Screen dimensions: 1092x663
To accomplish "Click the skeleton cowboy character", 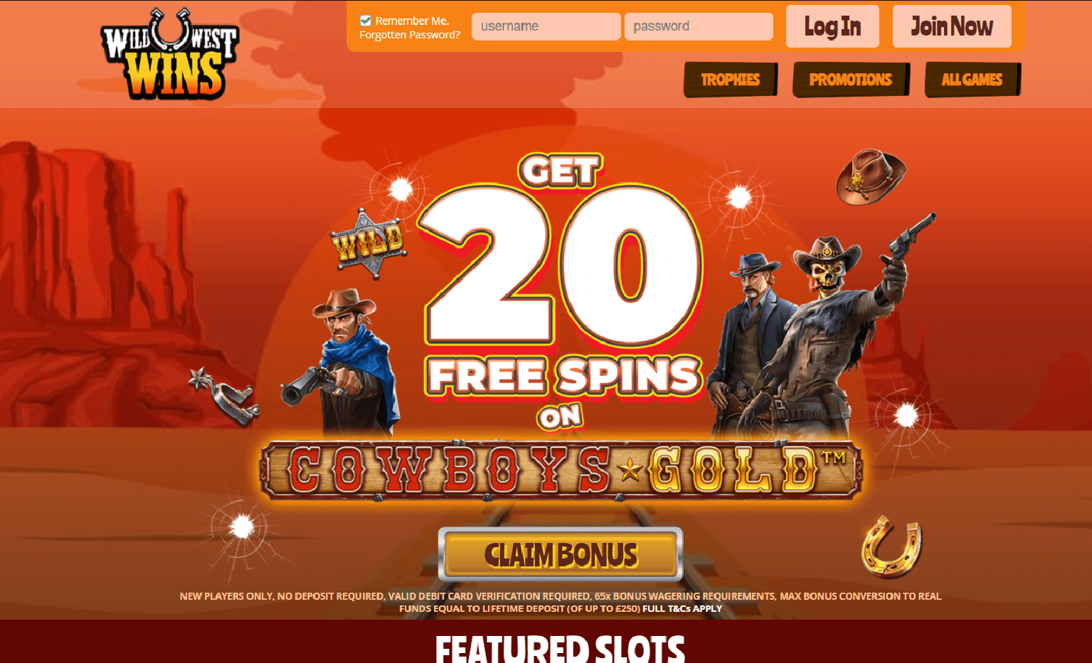I will point(838,333).
